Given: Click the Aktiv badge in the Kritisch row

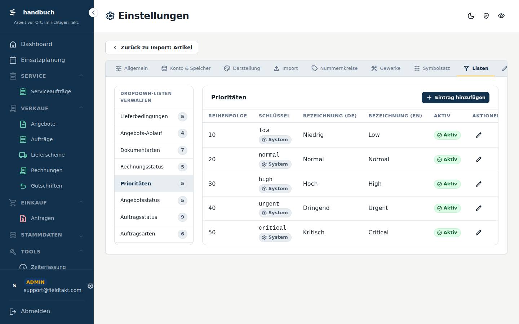Looking at the screenshot, I should [x=447, y=233].
